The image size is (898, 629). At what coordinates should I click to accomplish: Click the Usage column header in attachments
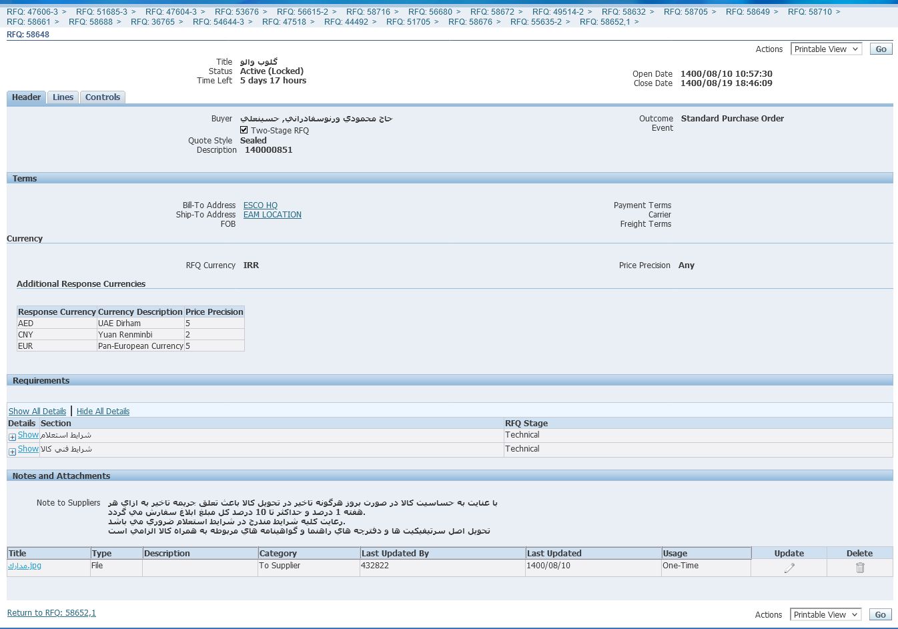click(706, 554)
